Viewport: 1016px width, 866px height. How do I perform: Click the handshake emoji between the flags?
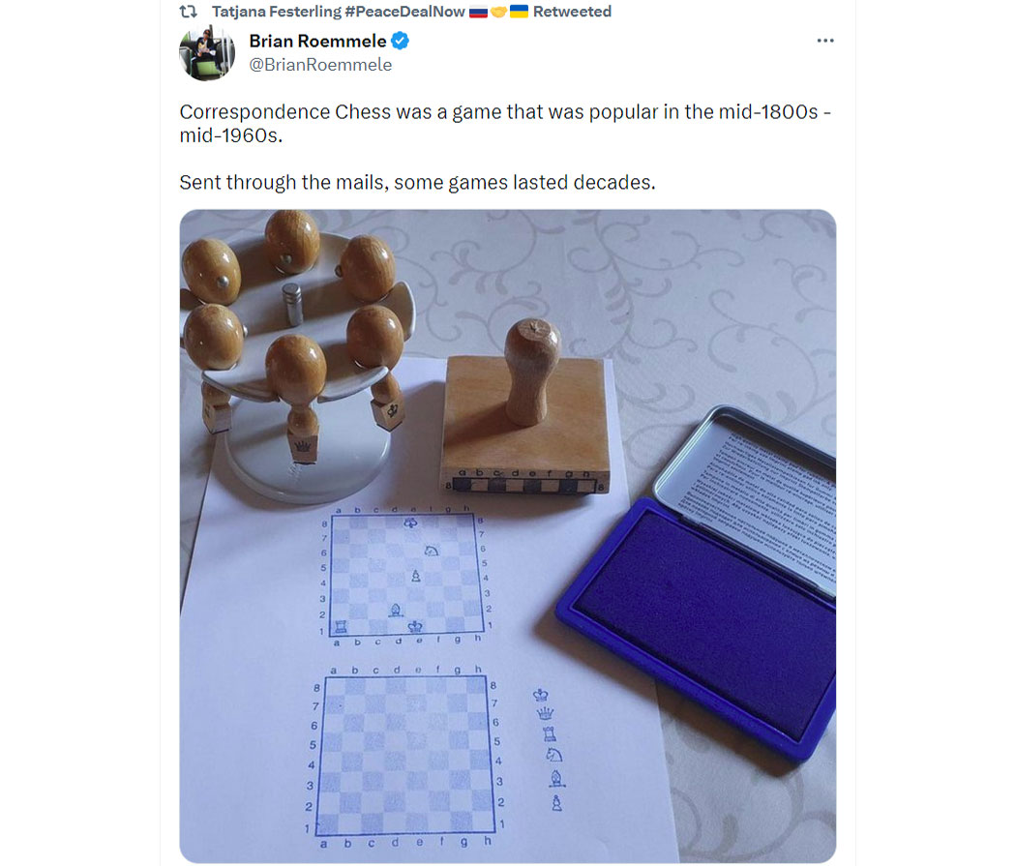click(498, 12)
